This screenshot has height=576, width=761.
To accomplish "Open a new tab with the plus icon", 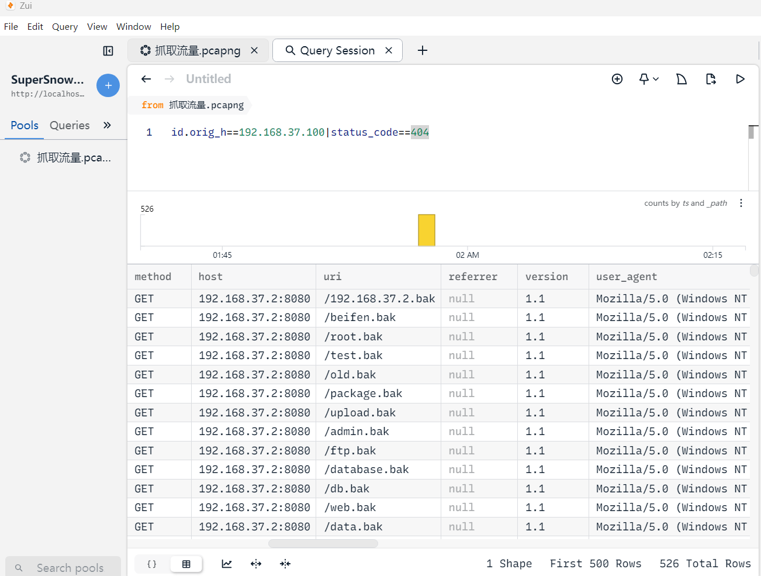I will (423, 50).
